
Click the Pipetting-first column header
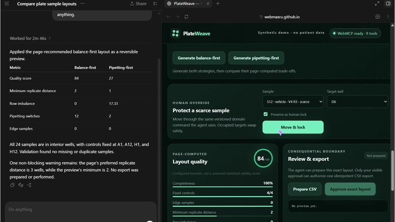[x=121, y=68]
